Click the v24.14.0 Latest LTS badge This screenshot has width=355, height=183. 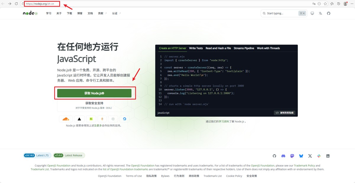point(37,155)
